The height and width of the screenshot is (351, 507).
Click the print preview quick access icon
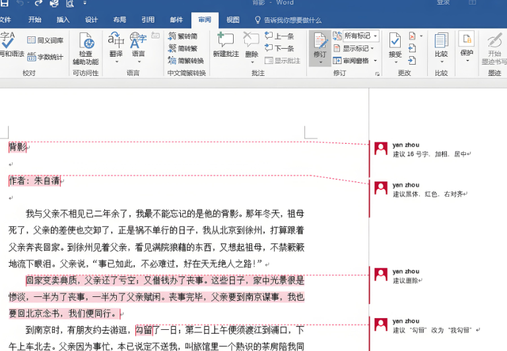[x=69, y=3]
